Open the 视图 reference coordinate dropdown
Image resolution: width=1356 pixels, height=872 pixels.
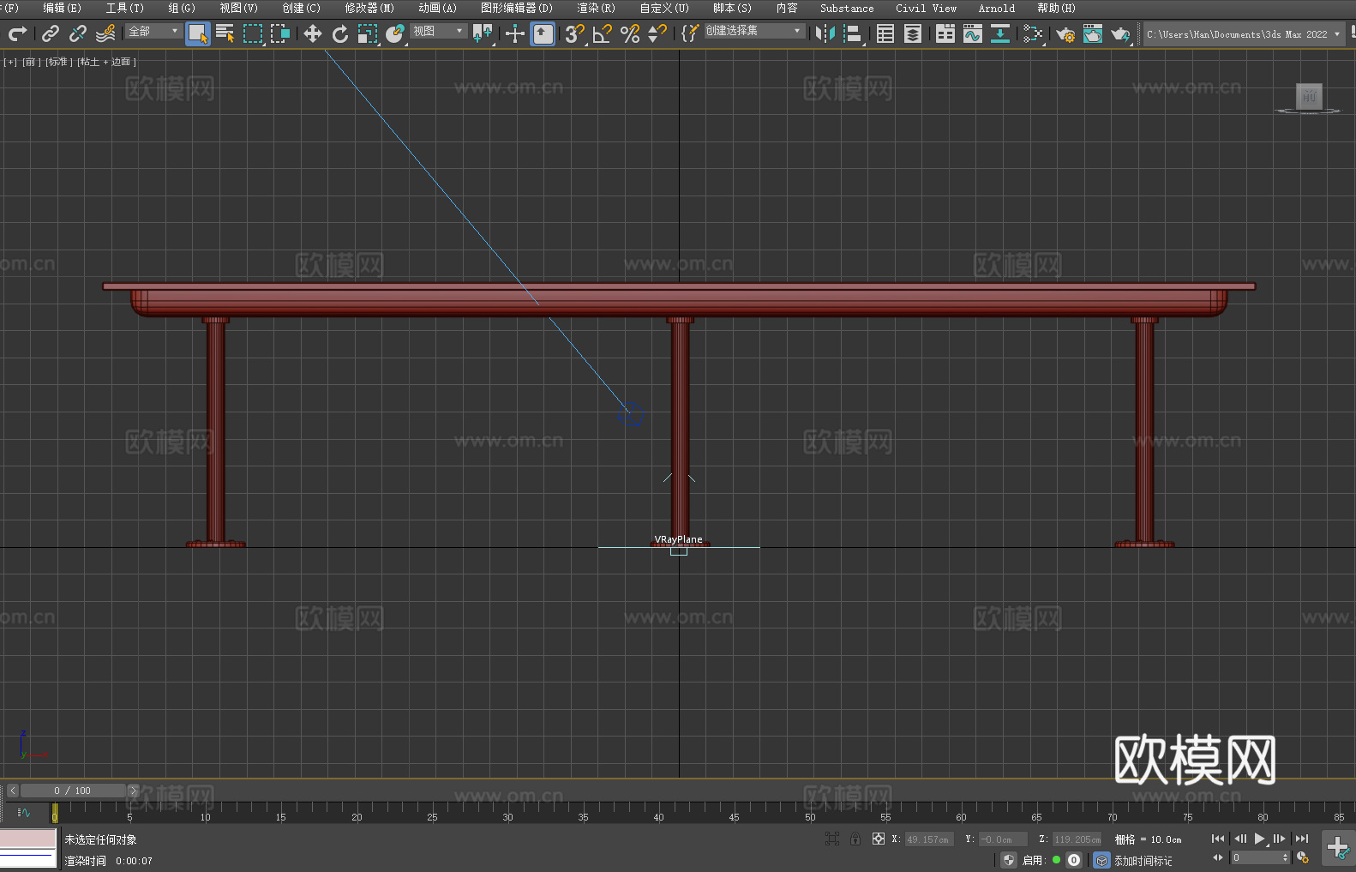point(437,31)
